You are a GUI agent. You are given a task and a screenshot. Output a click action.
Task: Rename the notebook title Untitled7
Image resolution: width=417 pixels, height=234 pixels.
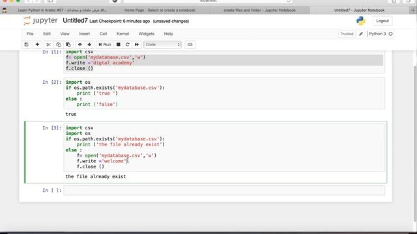tap(75, 21)
